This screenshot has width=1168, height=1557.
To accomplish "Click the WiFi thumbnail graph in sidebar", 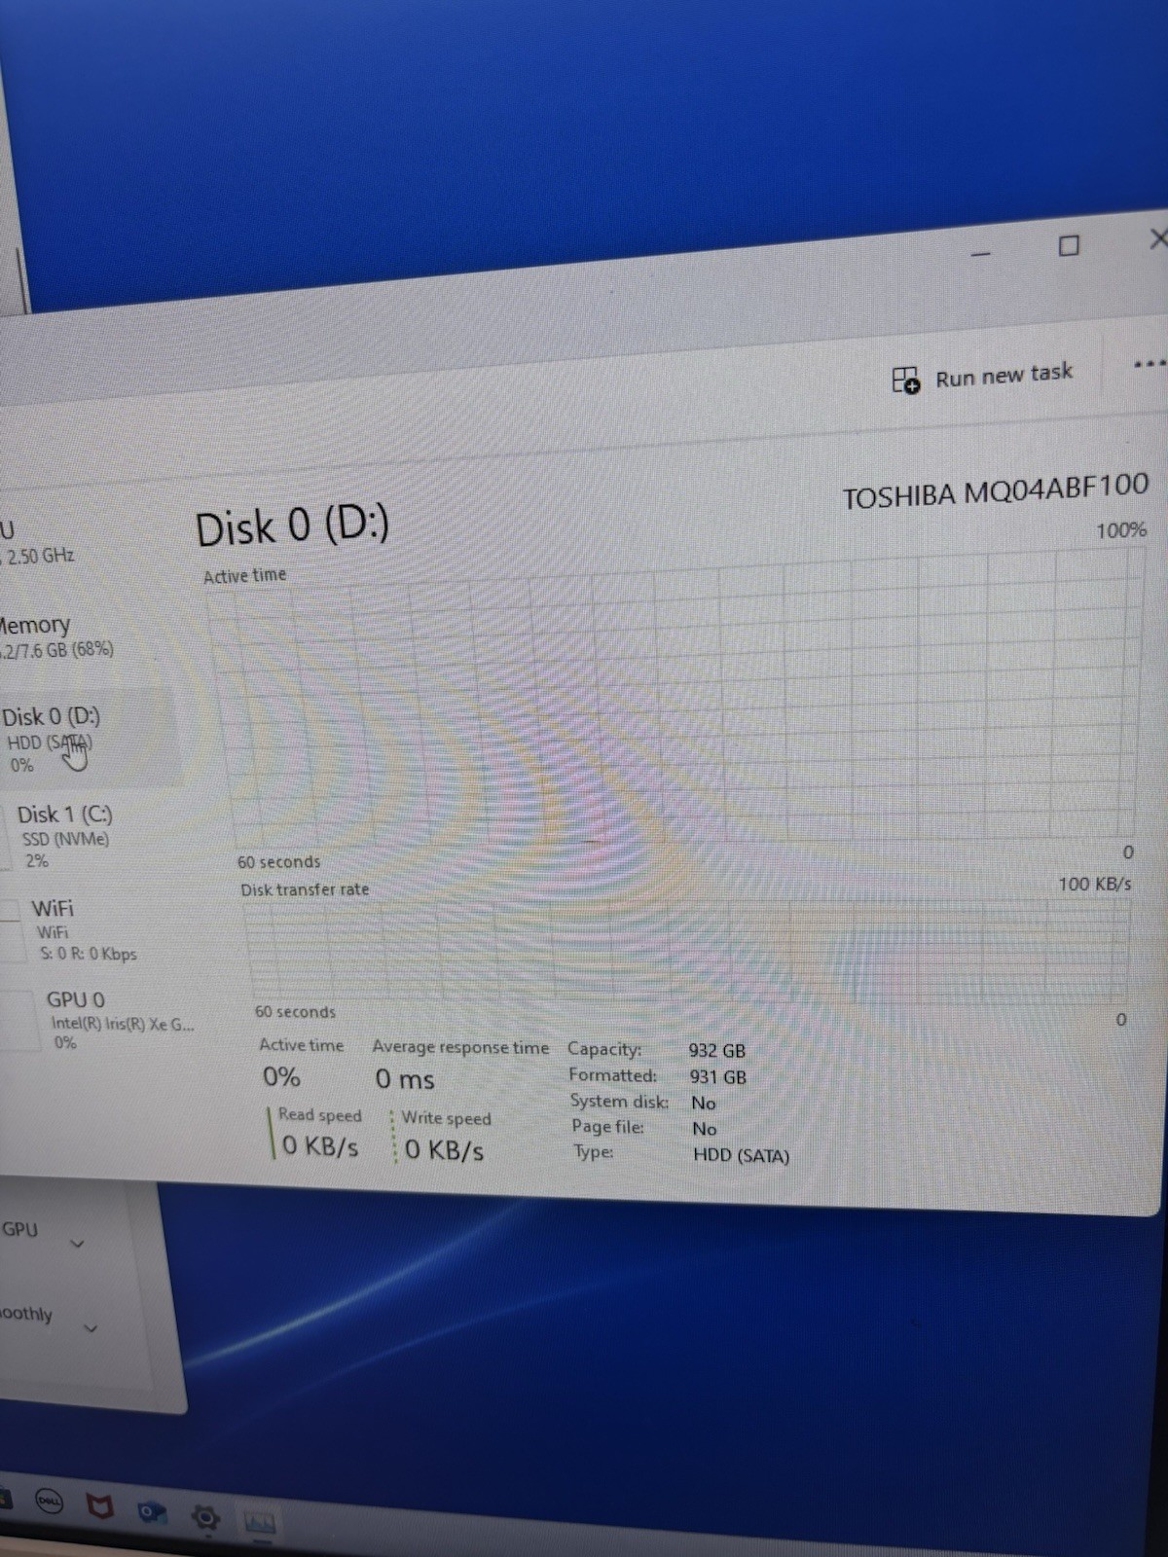I will pos(12,929).
